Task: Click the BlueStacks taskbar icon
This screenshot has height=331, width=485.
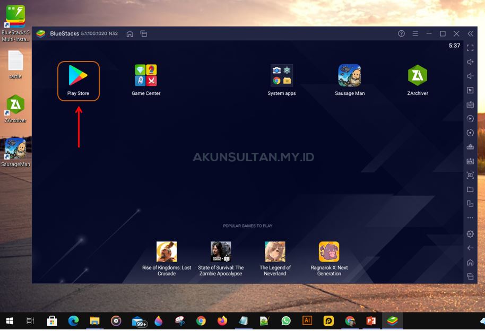Action: [393, 321]
